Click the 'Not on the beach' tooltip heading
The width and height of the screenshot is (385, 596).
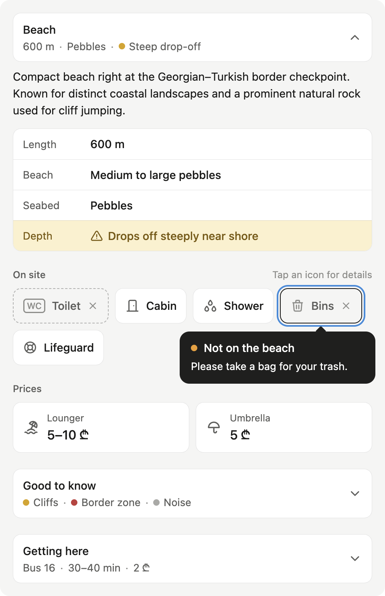(249, 348)
